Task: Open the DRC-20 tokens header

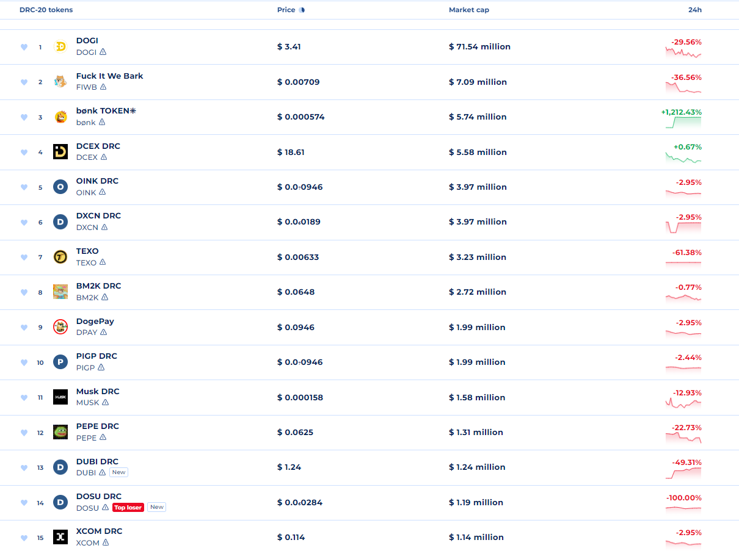Action: pyautogui.click(x=46, y=10)
